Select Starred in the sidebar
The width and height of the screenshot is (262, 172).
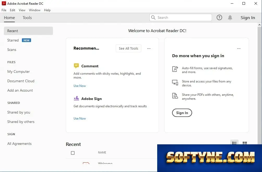13,40
